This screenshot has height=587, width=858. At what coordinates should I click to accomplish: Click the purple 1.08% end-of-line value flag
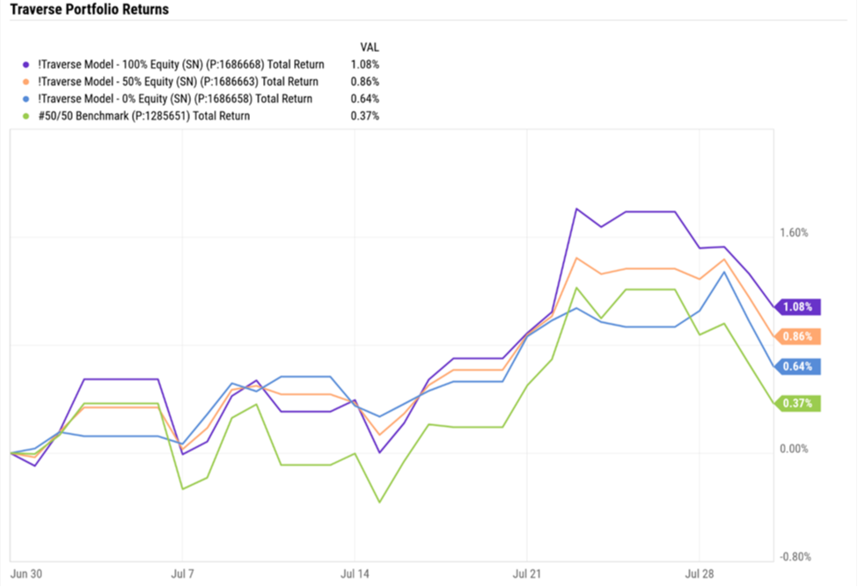click(x=798, y=307)
